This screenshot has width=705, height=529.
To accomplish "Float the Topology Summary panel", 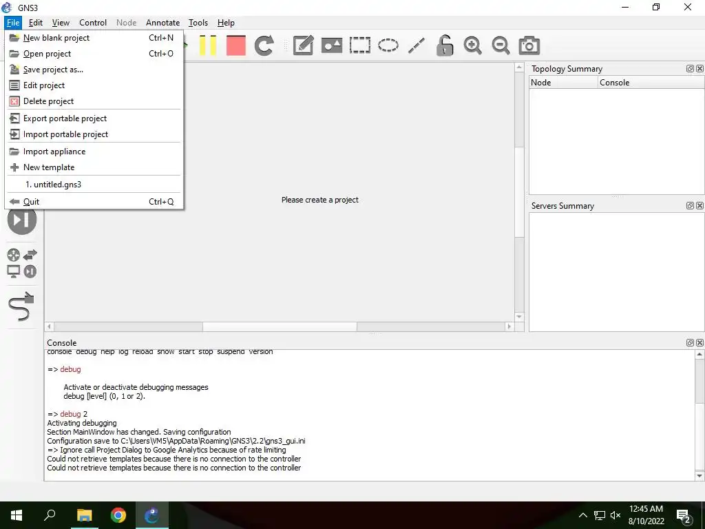I will pyautogui.click(x=690, y=68).
